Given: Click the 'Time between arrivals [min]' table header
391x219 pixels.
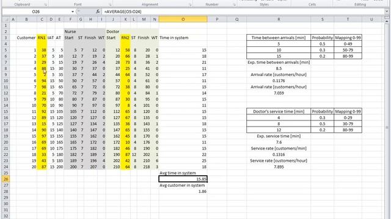Looking at the screenshot, I should [279, 38].
